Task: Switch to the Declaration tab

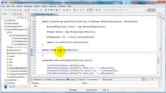Action: [60, 80]
